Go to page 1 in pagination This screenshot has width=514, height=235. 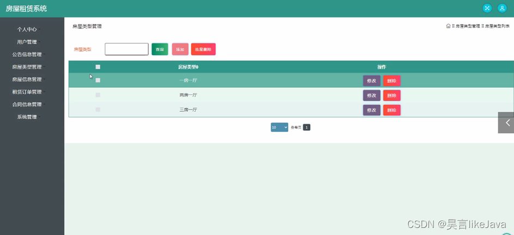point(306,127)
